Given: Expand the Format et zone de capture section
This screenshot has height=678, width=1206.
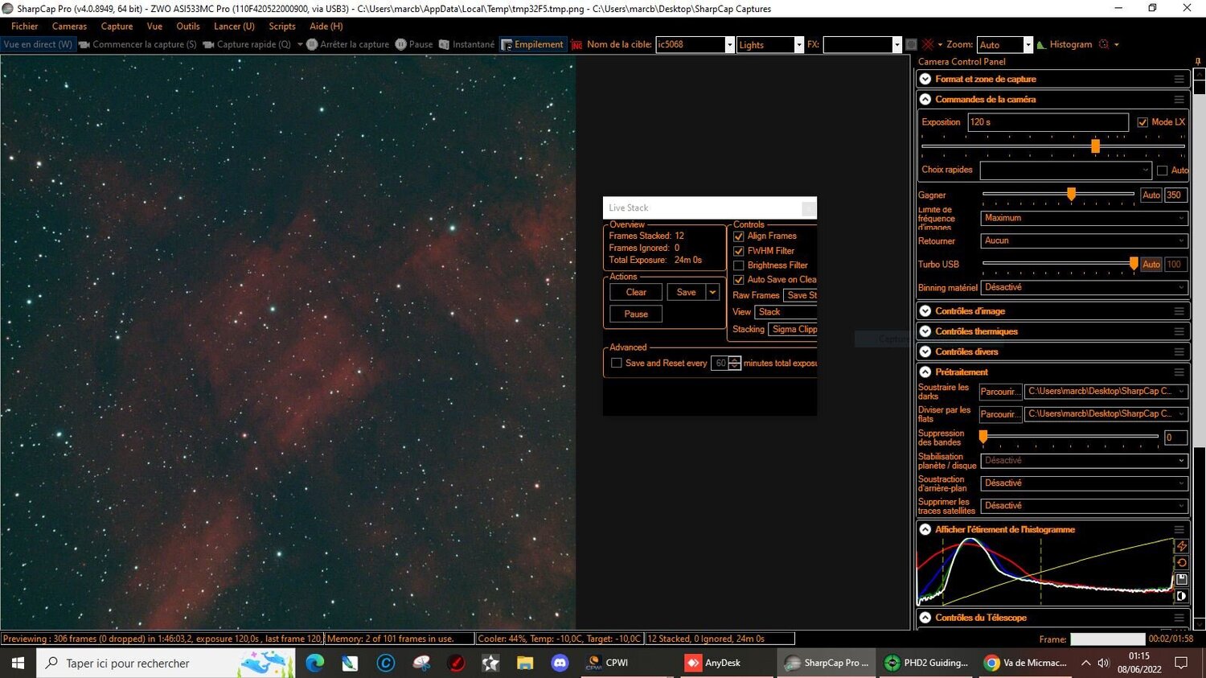Looking at the screenshot, I should 925,79.
